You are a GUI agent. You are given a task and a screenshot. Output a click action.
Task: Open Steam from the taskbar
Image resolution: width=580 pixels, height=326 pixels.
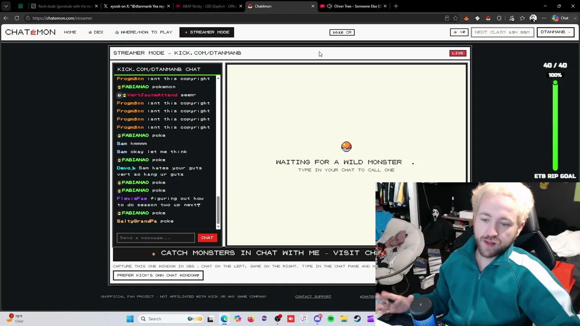(x=358, y=319)
